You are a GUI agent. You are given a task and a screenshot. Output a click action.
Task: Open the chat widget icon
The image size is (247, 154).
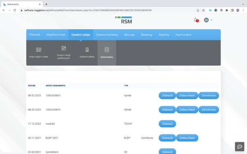(x=240, y=147)
